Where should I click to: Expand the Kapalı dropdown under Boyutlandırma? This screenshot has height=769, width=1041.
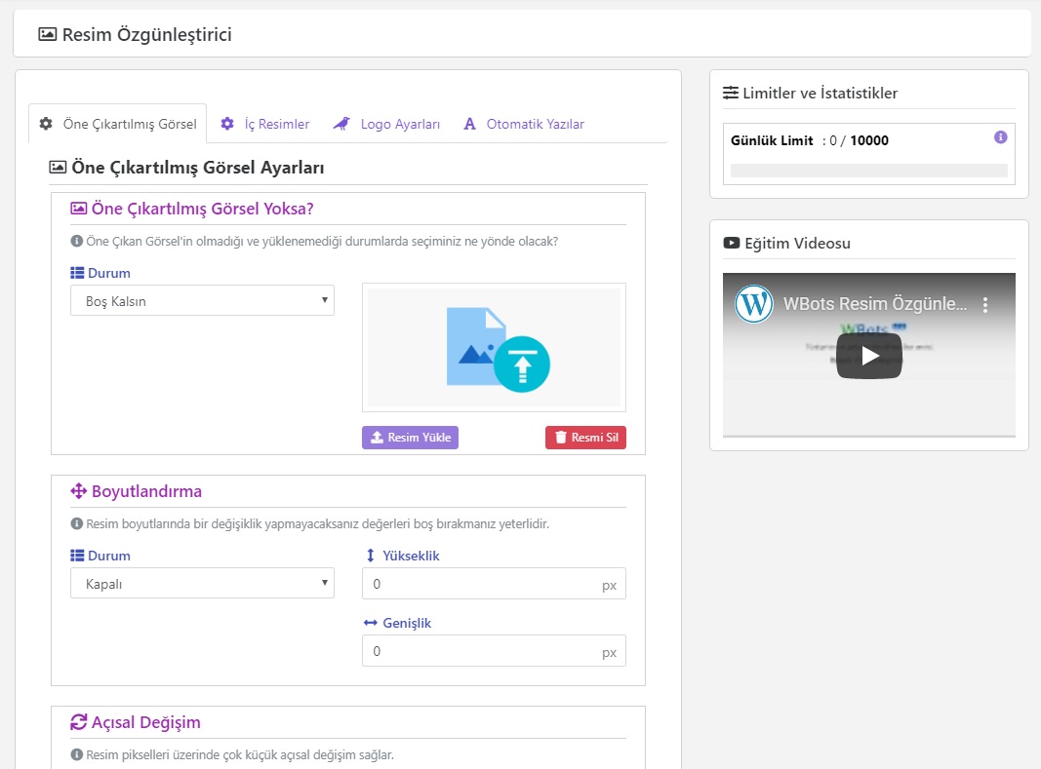(x=202, y=584)
